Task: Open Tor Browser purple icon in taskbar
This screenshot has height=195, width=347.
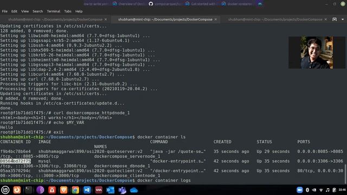Action: tap(40, 190)
